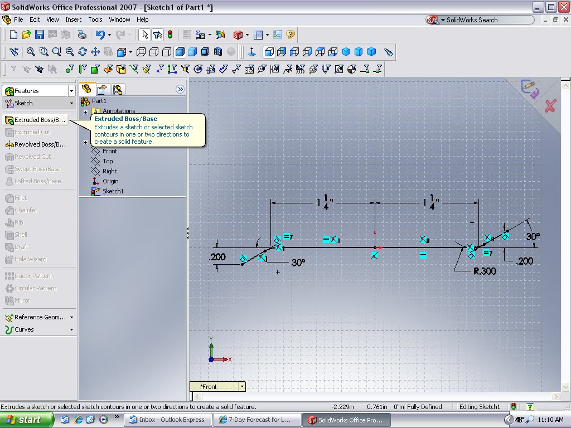This screenshot has width=571, height=428.
Task: Toggle the Filter Faces selection filter
Action: click(95, 69)
